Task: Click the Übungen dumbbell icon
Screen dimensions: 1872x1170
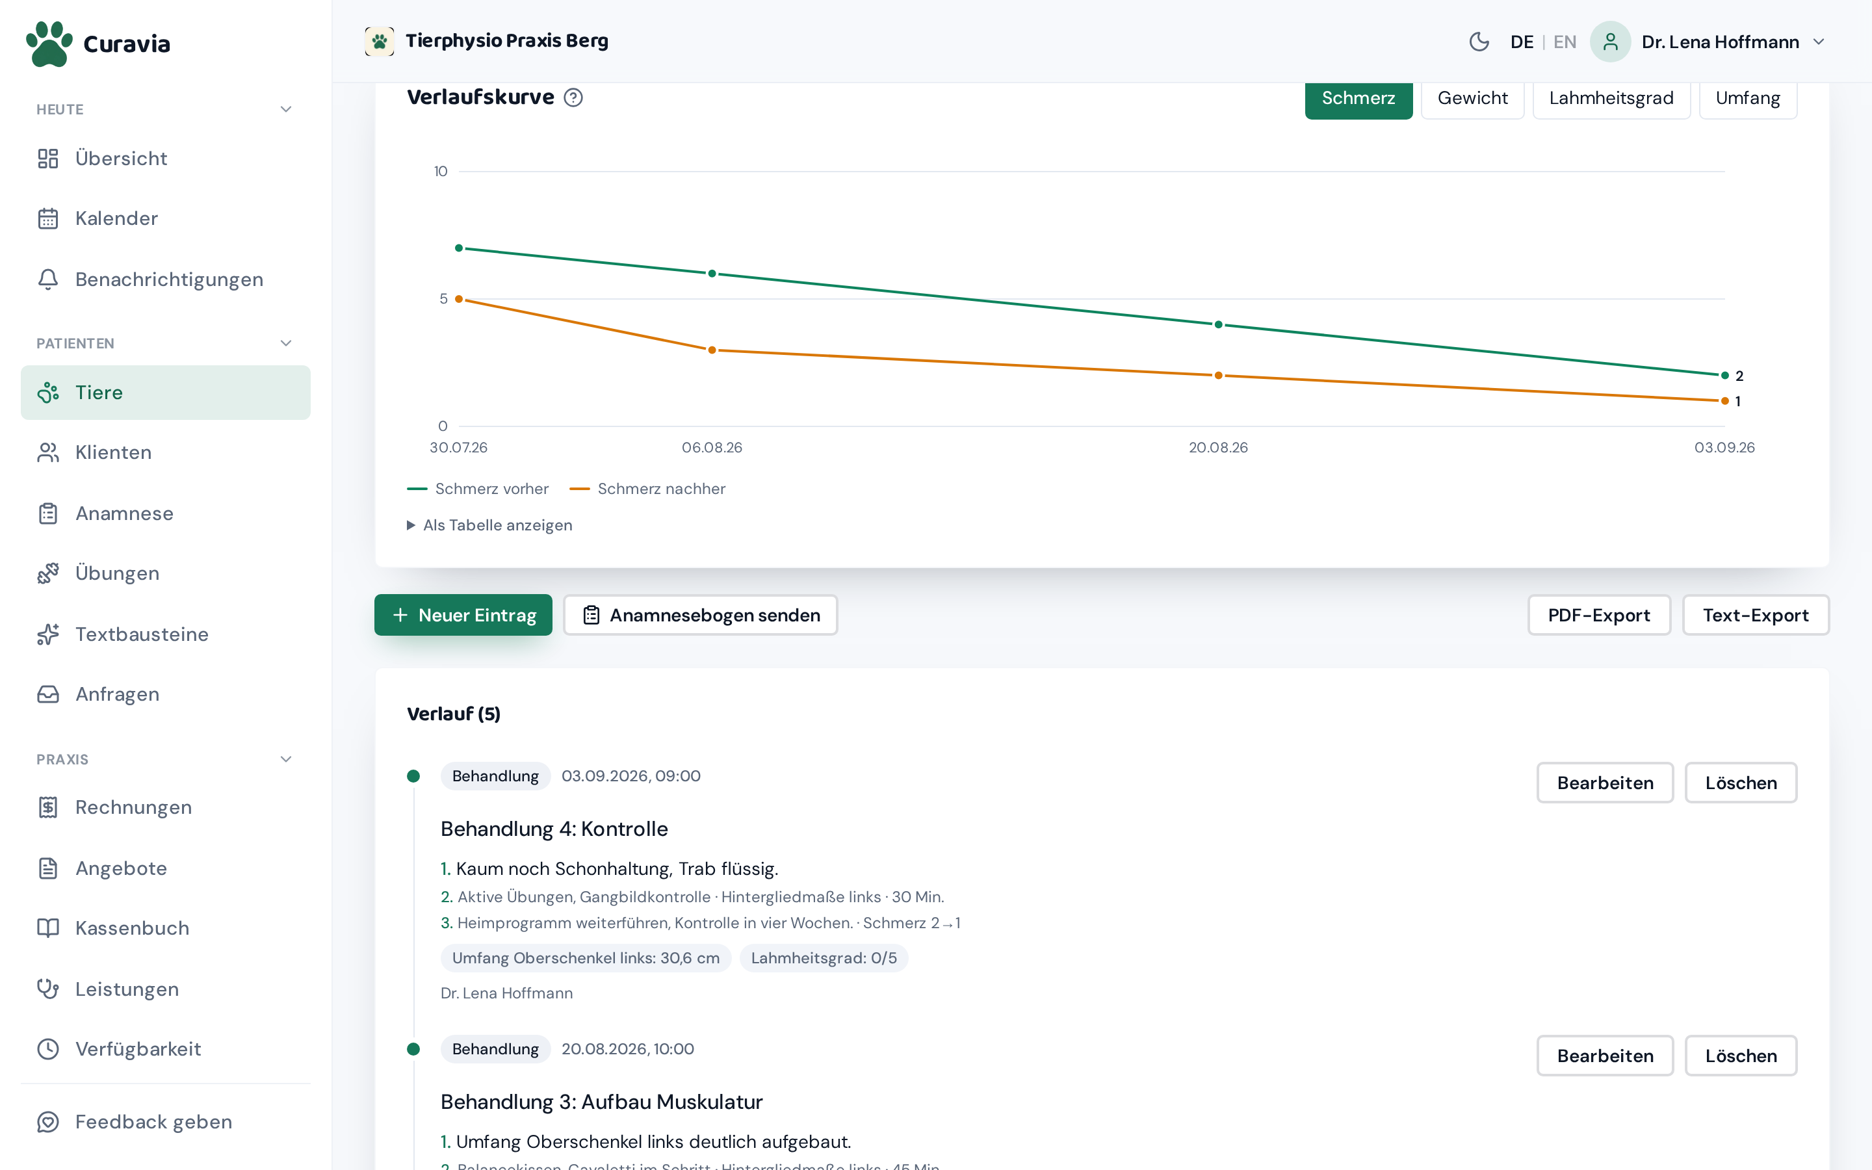Action: point(48,573)
